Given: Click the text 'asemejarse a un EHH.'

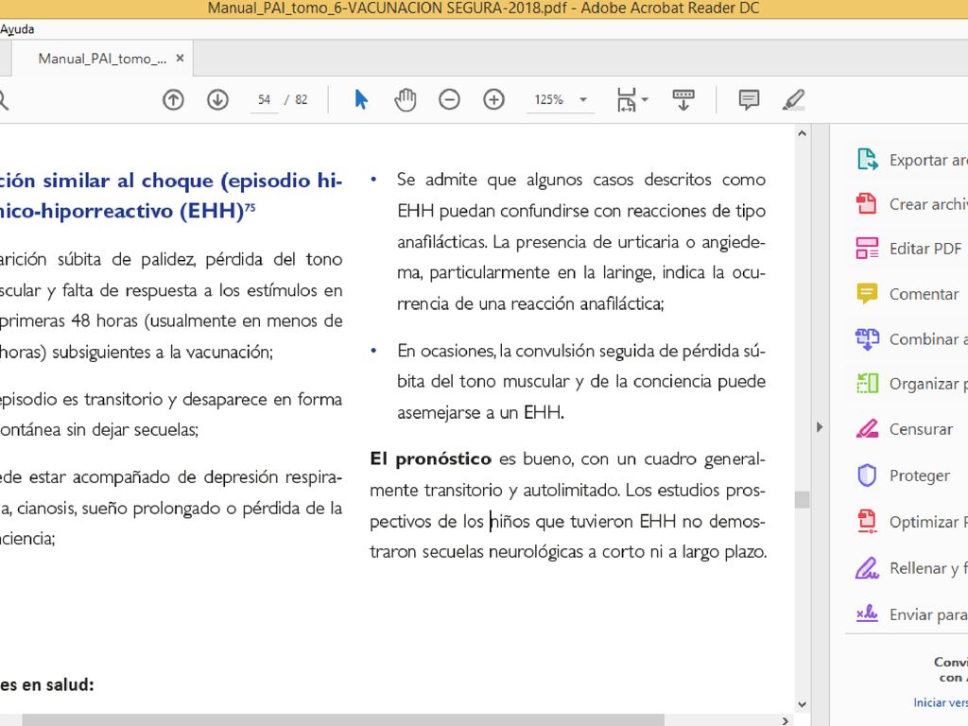Looking at the screenshot, I should (x=481, y=412).
